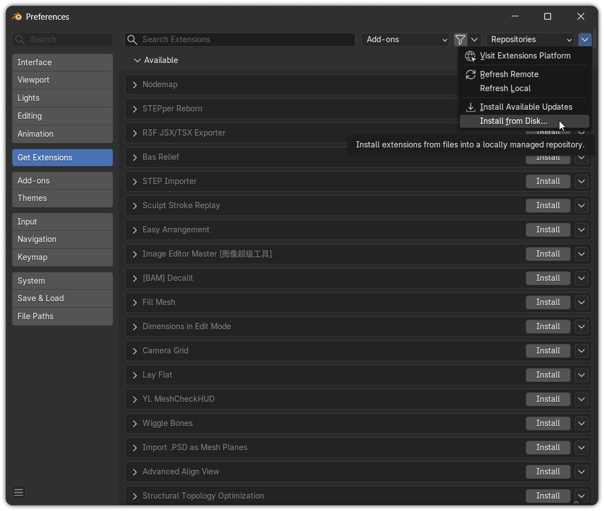The width and height of the screenshot is (604, 511).
Task: Click the YL MeshCheckHUD extension name
Action: [179, 399]
